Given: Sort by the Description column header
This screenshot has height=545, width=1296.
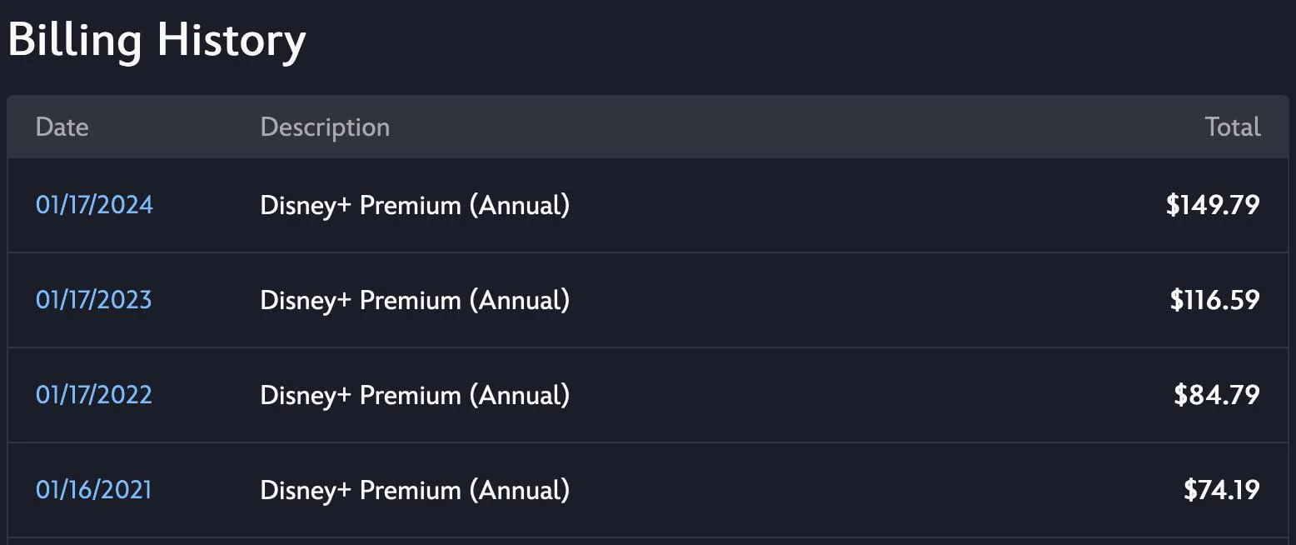Looking at the screenshot, I should [324, 127].
